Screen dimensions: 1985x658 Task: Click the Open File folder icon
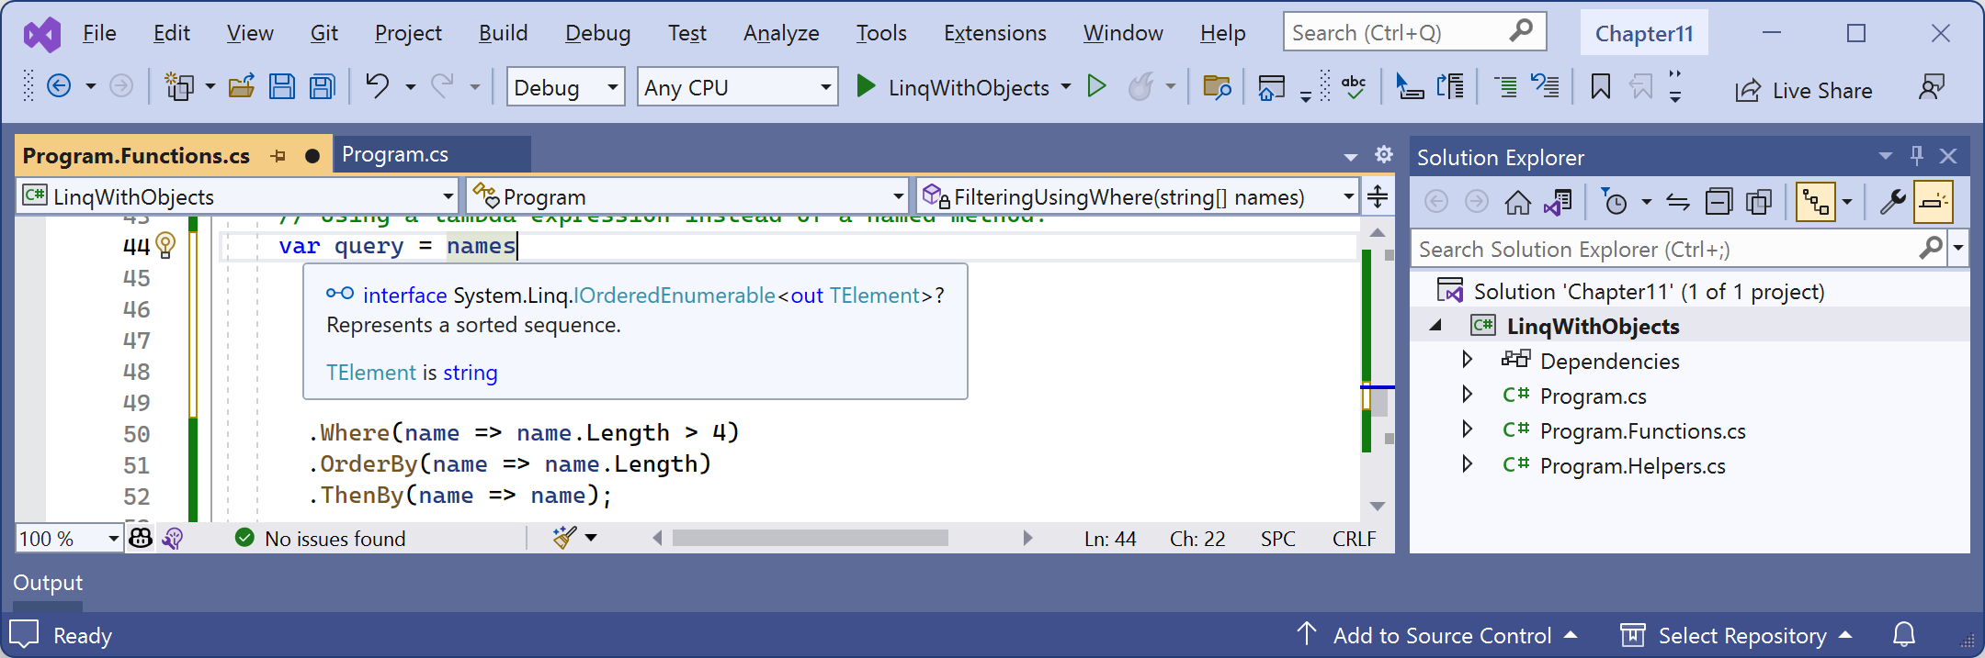pos(242,86)
